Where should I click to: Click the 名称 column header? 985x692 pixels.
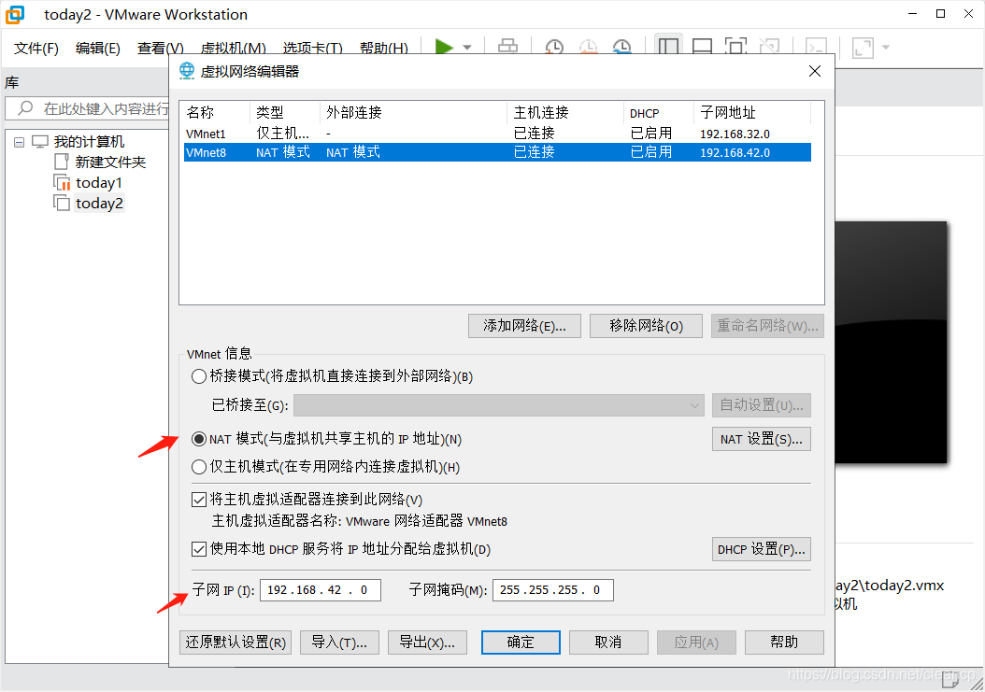[217, 112]
